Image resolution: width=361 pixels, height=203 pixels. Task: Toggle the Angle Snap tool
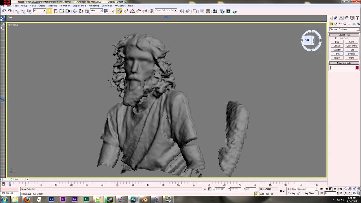[132, 11]
